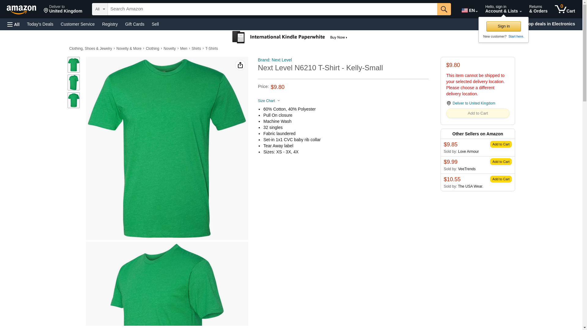Click the Amazon logo

[x=21, y=9]
